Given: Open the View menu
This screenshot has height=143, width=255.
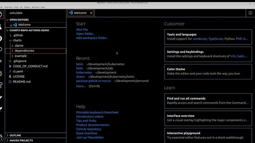Looking at the screenshot, I should click(16, 7).
